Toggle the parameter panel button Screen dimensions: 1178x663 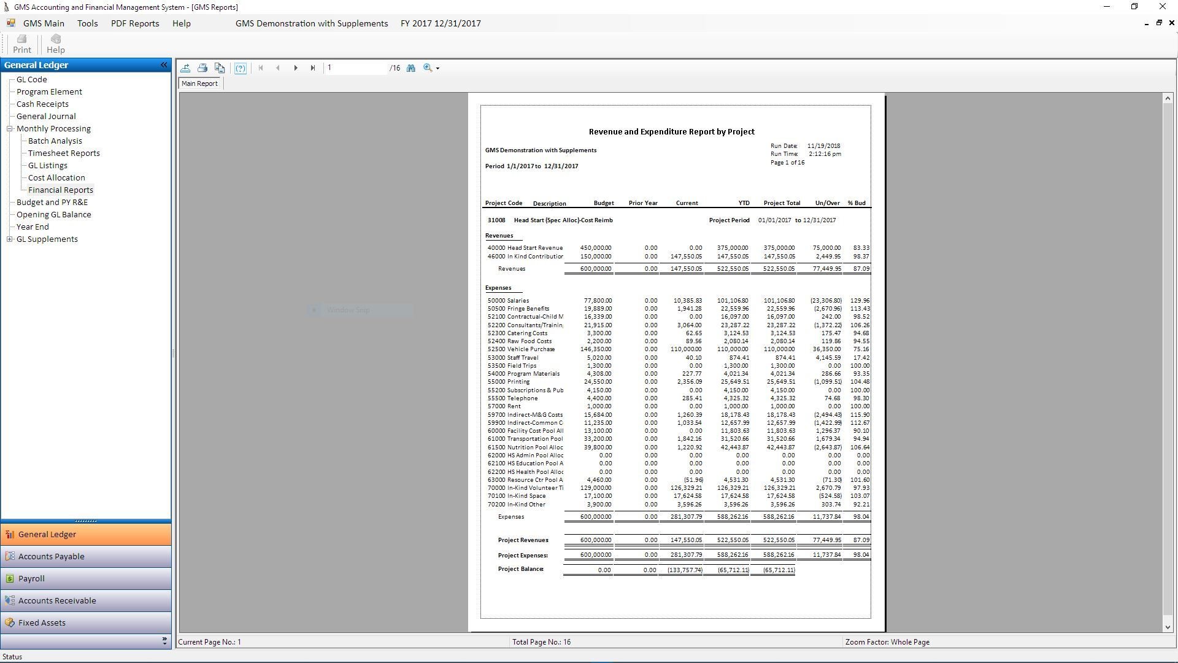point(241,68)
